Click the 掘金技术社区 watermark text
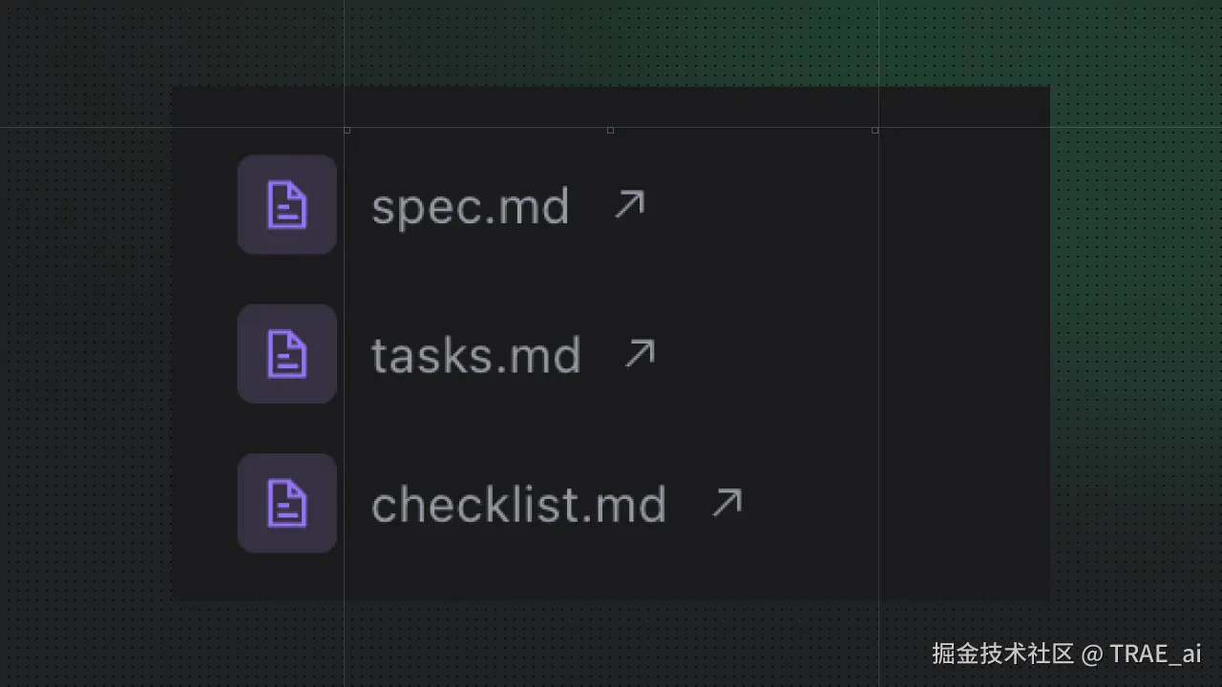1222x687 pixels. point(1003,654)
